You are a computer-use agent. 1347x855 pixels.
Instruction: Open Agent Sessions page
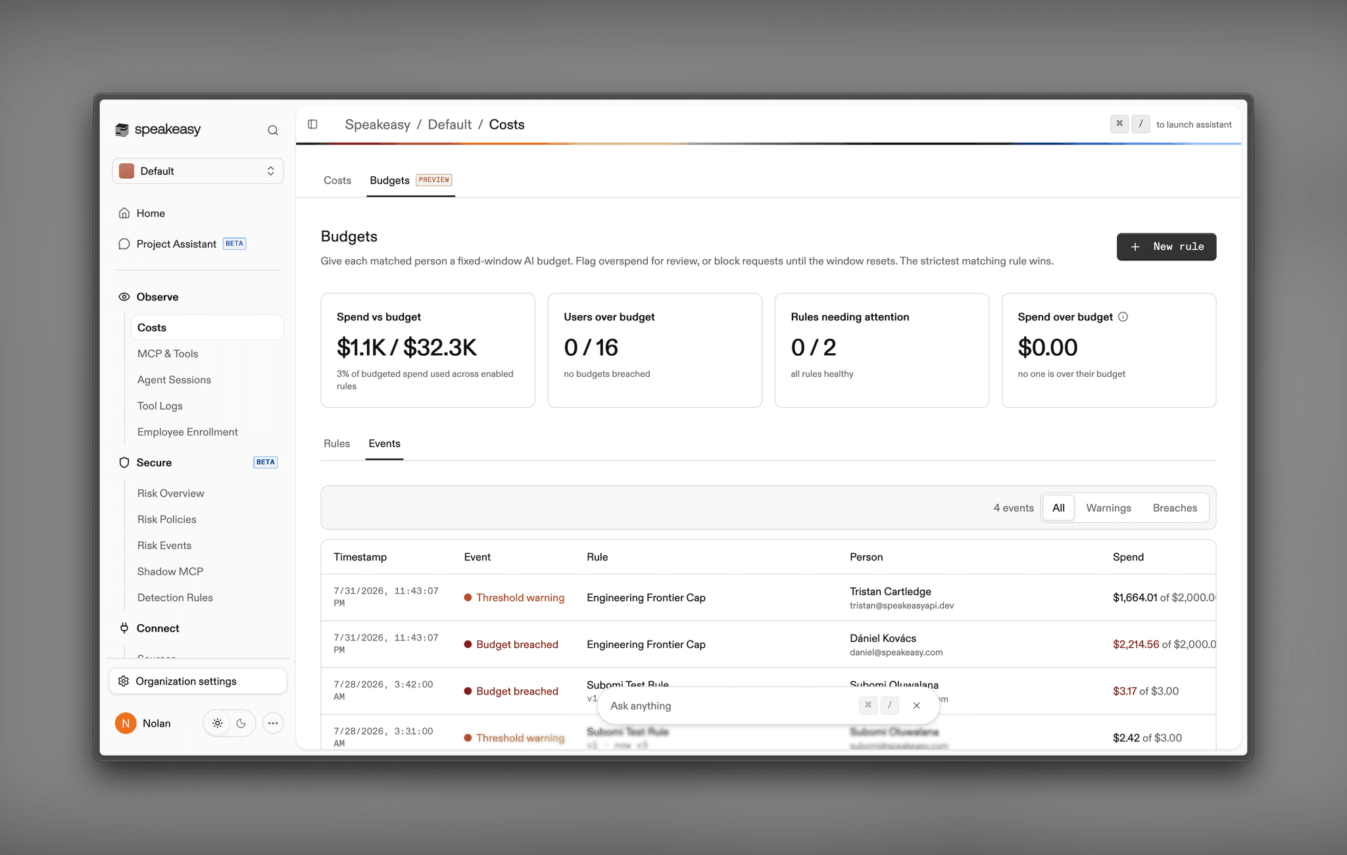click(174, 380)
